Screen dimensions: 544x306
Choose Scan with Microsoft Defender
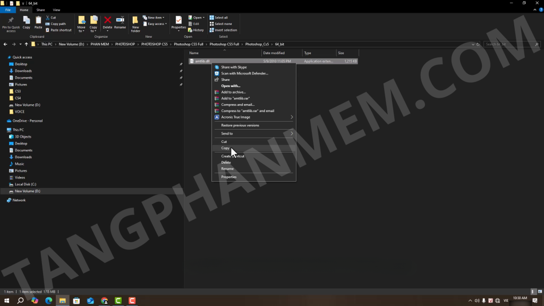pyautogui.click(x=244, y=73)
